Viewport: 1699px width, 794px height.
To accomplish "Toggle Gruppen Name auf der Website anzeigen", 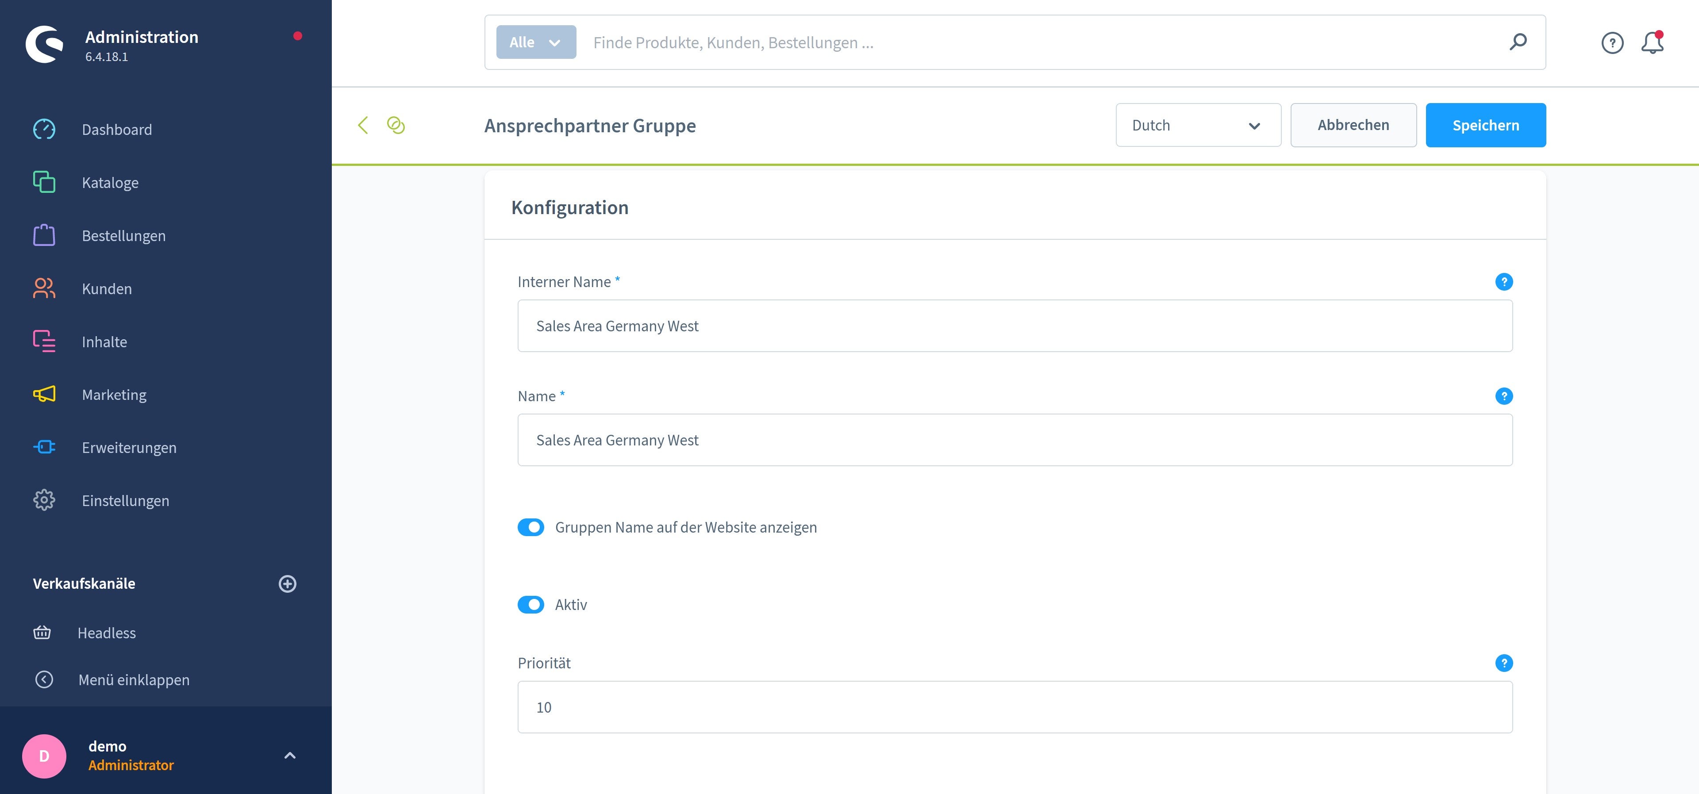I will (531, 527).
